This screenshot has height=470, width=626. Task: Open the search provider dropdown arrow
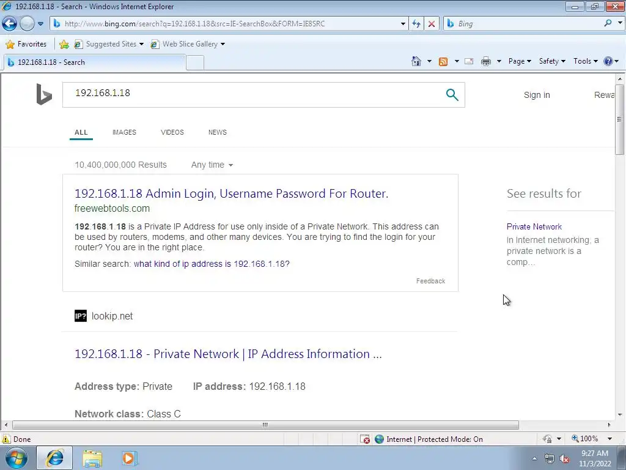[620, 23]
